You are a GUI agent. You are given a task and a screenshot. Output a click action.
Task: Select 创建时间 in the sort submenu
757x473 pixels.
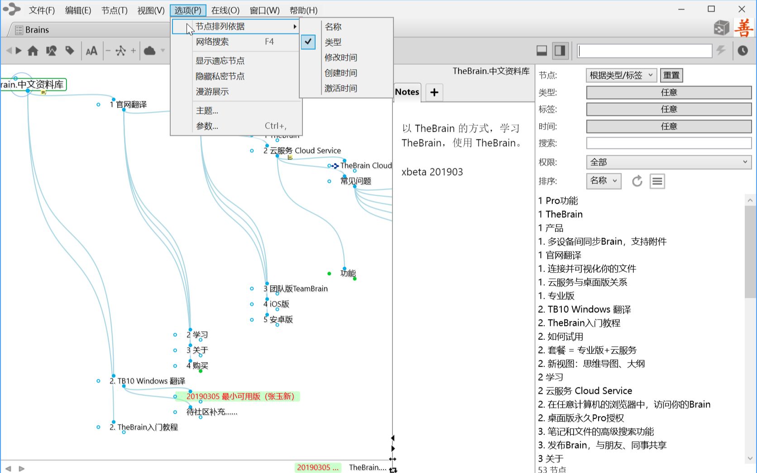coord(340,73)
